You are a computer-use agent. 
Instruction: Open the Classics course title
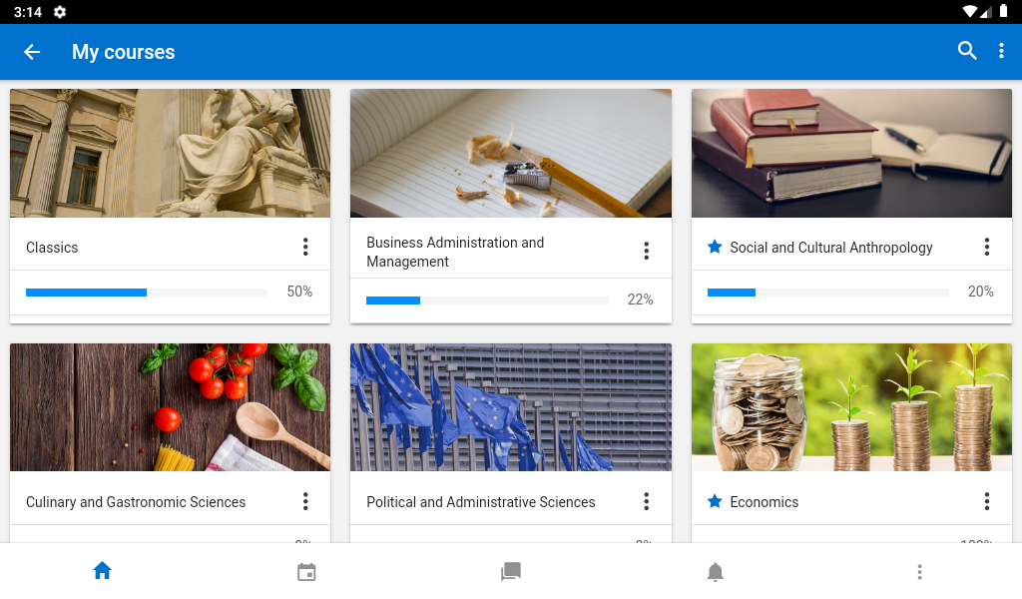pyautogui.click(x=52, y=248)
